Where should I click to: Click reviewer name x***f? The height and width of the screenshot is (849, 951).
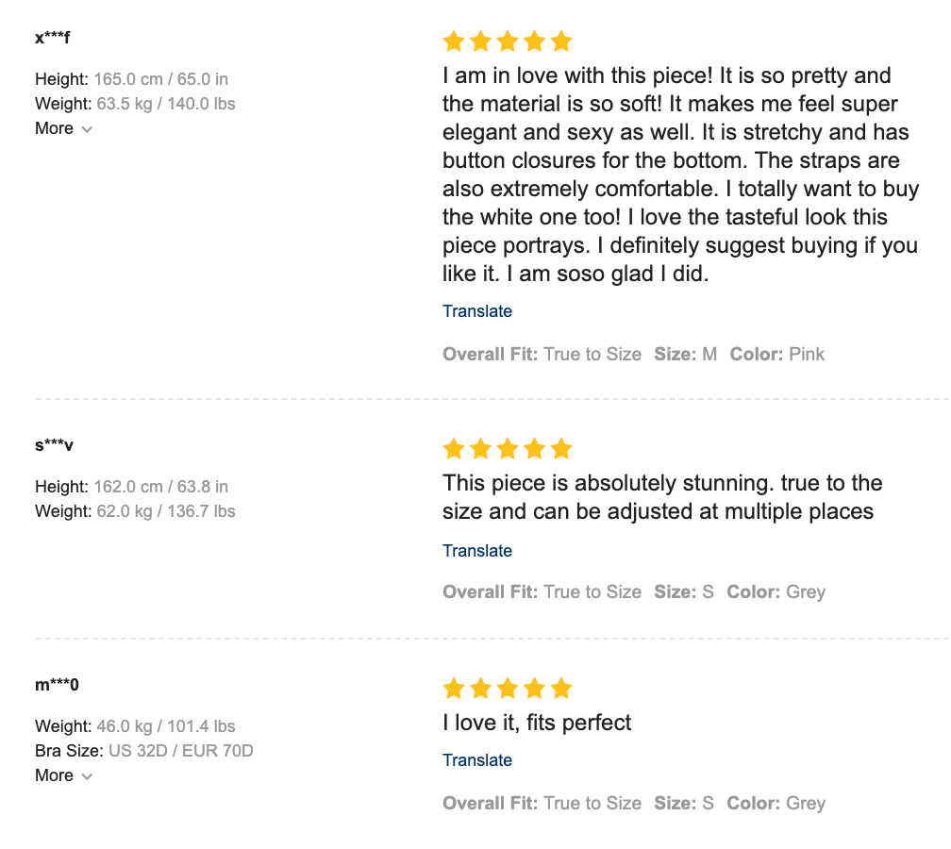(53, 38)
